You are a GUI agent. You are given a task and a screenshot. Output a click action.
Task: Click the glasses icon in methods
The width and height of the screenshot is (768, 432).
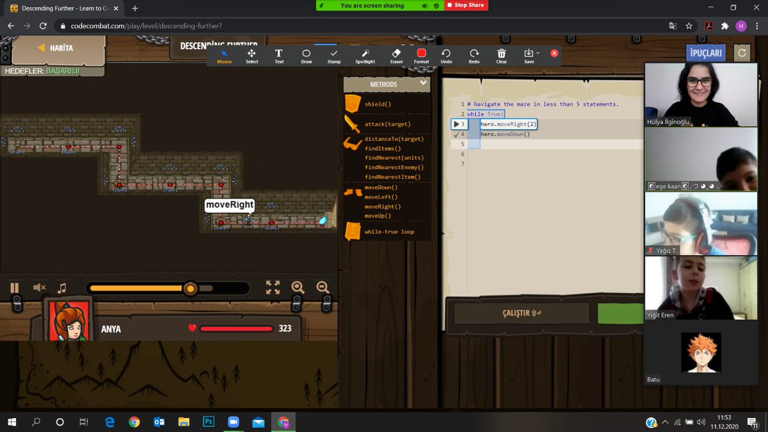click(x=352, y=143)
